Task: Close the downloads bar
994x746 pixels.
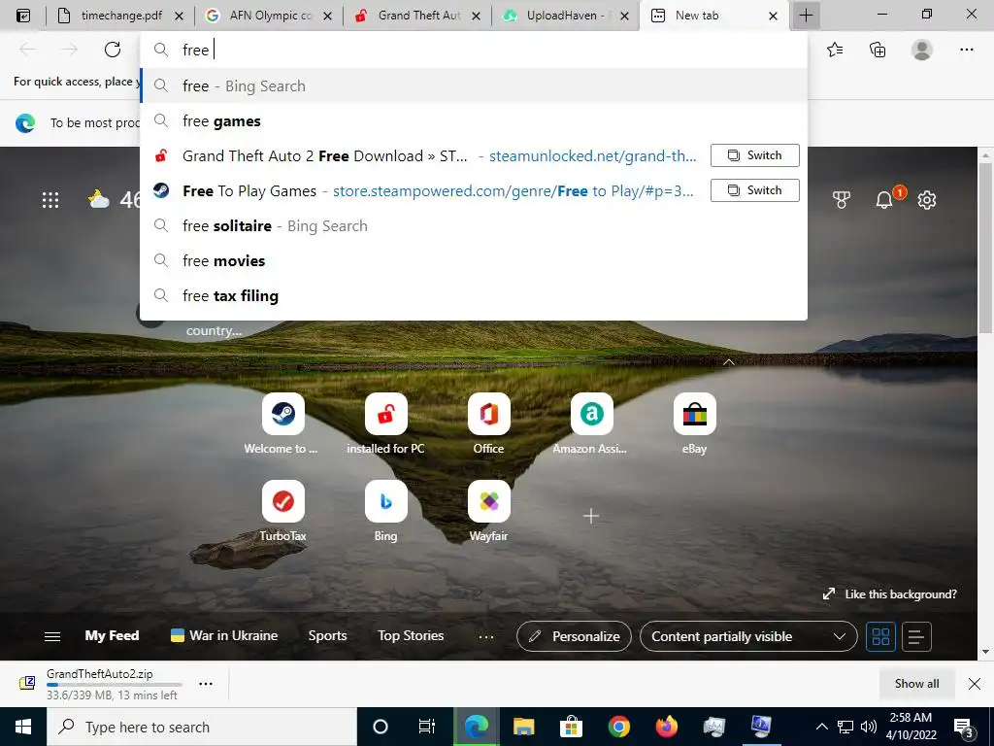Action: click(975, 683)
